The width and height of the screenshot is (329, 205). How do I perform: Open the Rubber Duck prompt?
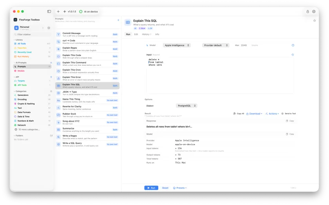click(87, 115)
